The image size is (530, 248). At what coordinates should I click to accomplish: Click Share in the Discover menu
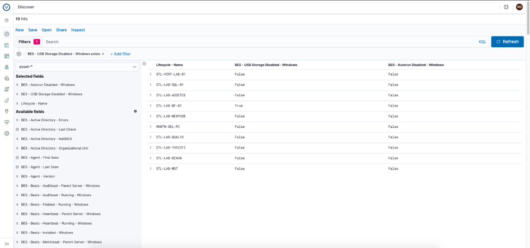pyautogui.click(x=61, y=30)
